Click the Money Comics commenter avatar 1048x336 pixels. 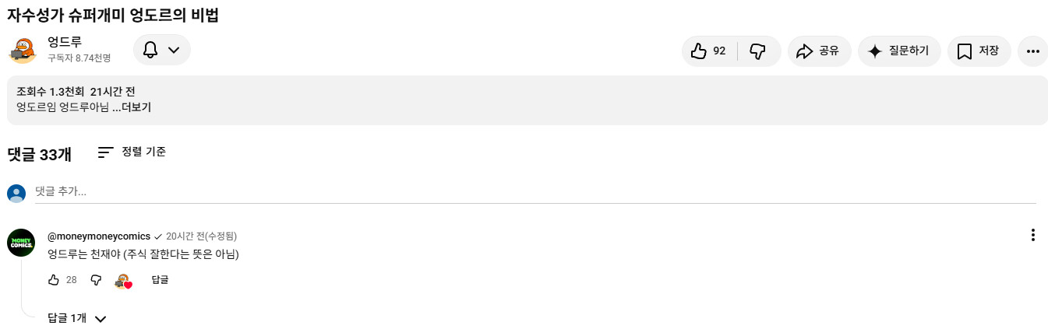[21, 243]
